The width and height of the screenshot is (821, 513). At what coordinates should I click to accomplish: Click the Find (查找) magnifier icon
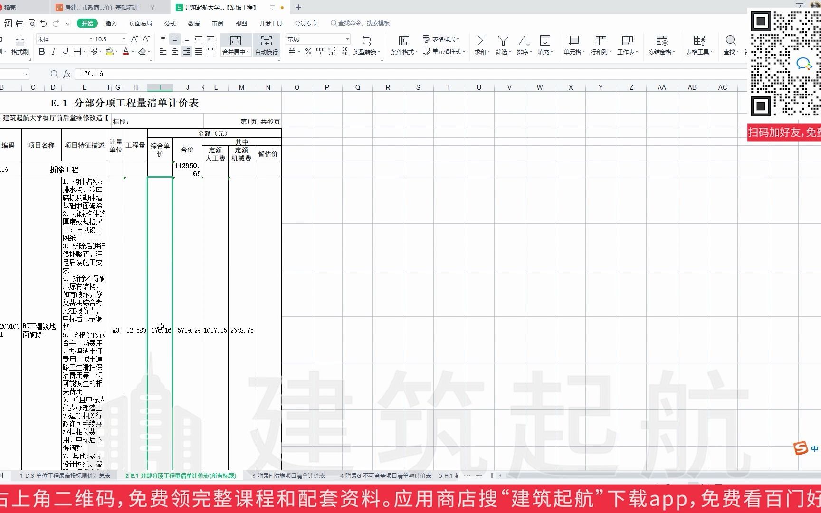pos(731,40)
